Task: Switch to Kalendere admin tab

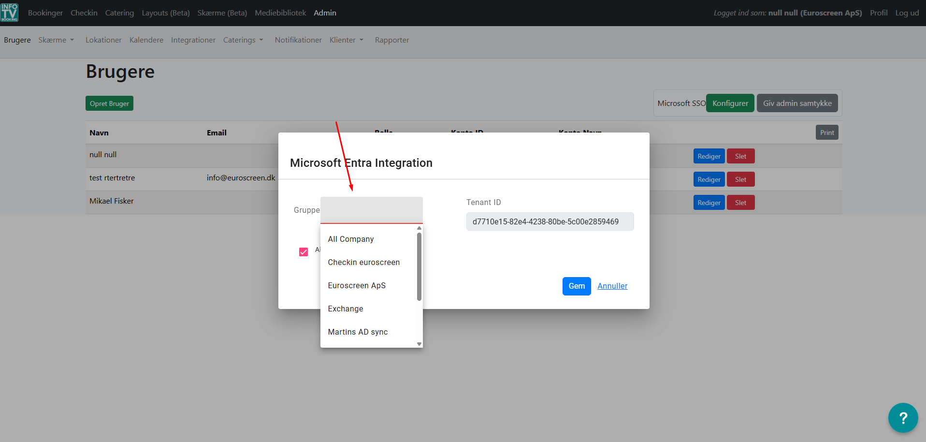Action: pyautogui.click(x=146, y=40)
